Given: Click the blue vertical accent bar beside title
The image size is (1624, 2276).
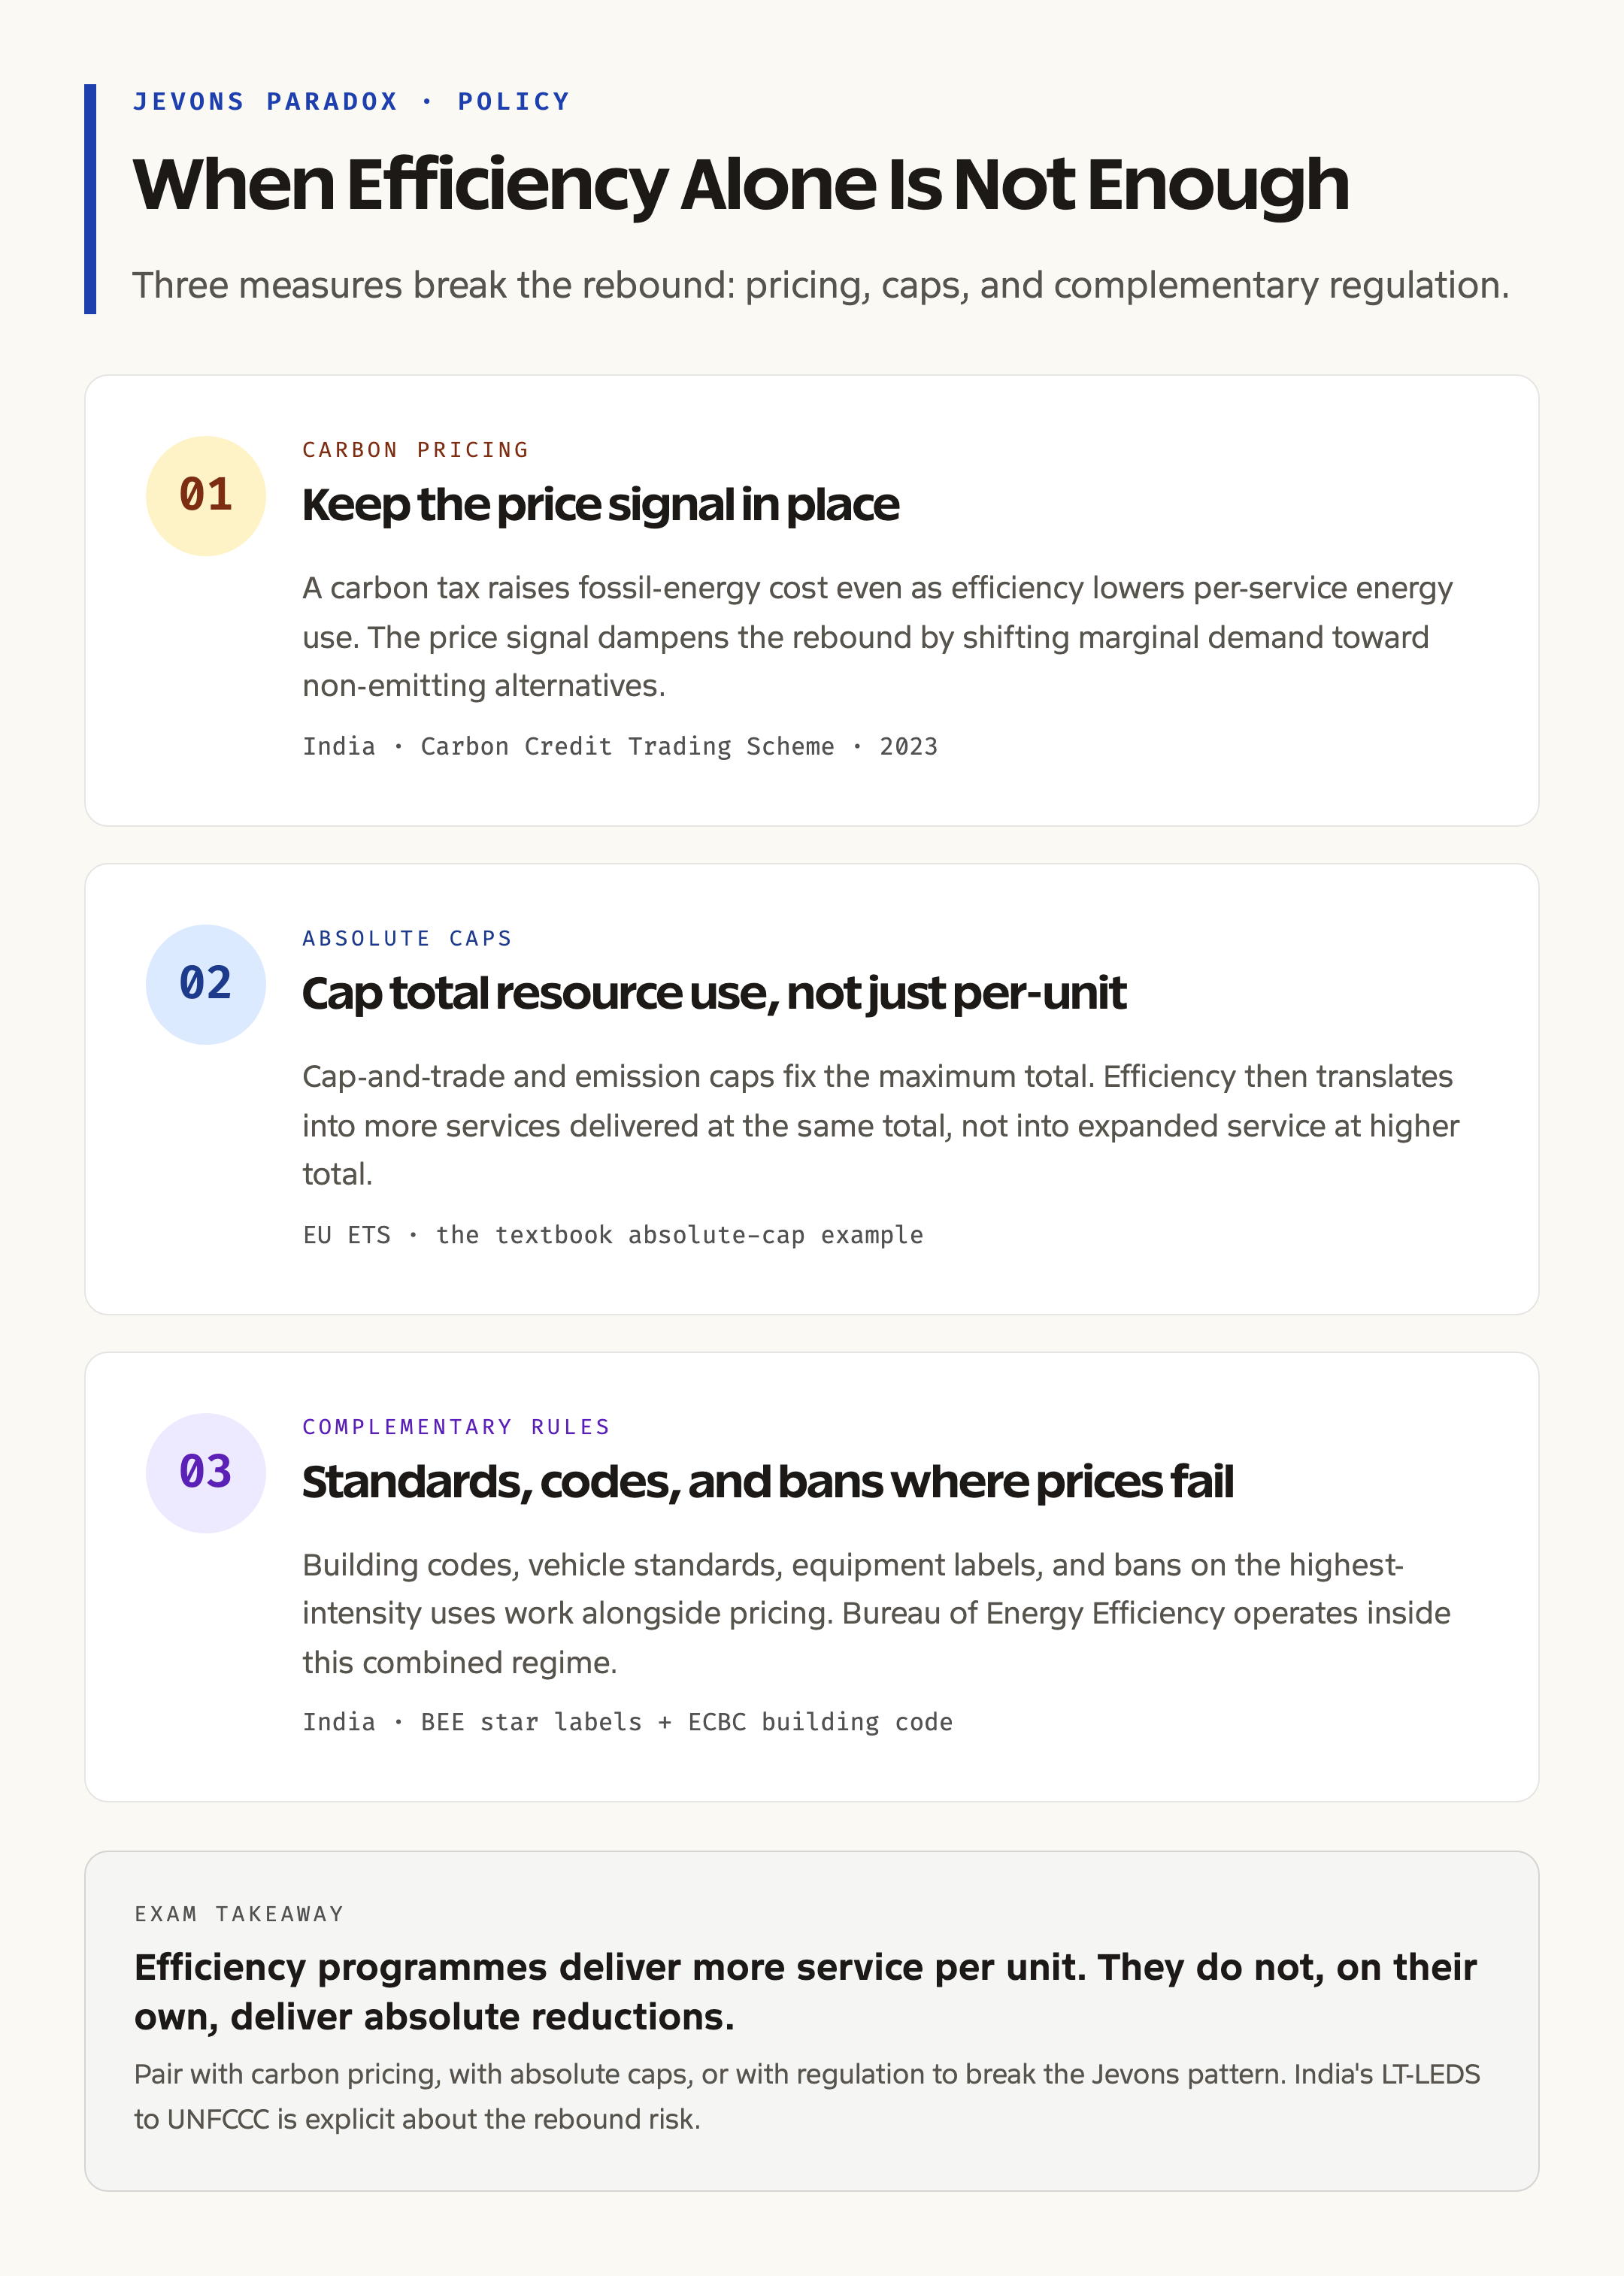Looking at the screenshot, I should point(90,199).
